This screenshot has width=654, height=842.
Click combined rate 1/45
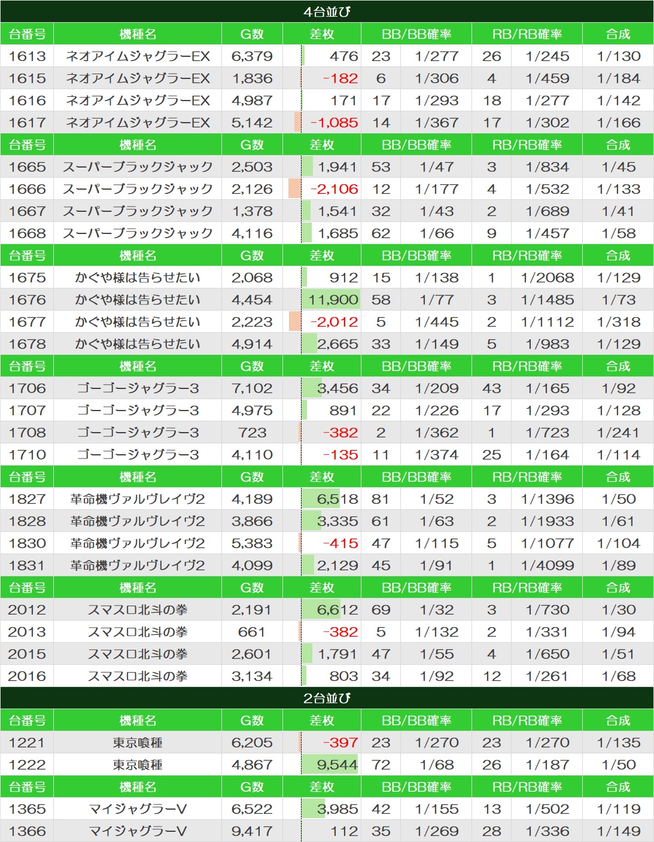[618, 167]
